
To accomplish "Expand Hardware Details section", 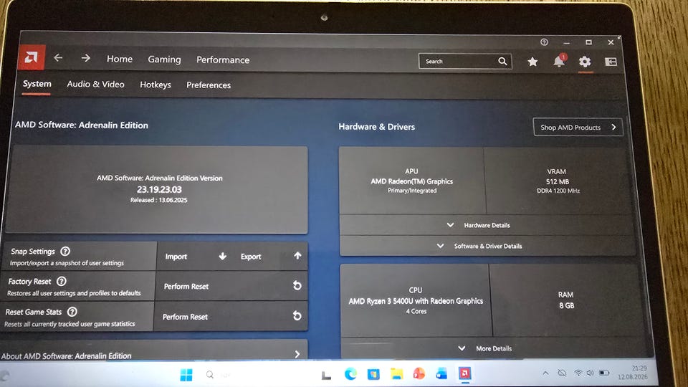I will 487,225.
